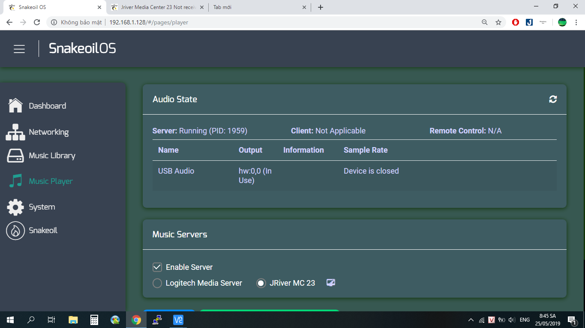Open the Chrome three-dot menu
This screenshot has width=585, height=328.
(576, 22)
